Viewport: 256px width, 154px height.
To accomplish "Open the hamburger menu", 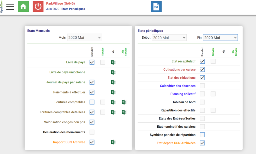I will click(10, 7).
